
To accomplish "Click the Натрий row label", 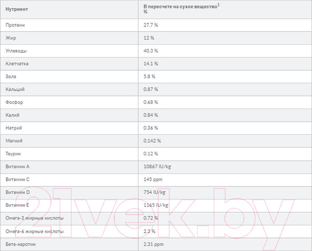I will click(x=14, y=128).
